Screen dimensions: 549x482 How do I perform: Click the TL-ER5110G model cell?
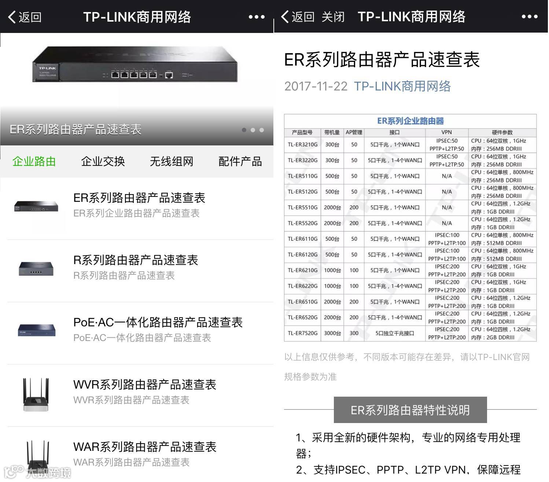[302, 176]
